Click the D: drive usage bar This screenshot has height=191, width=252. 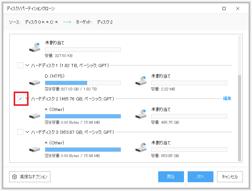pos(83,83)
